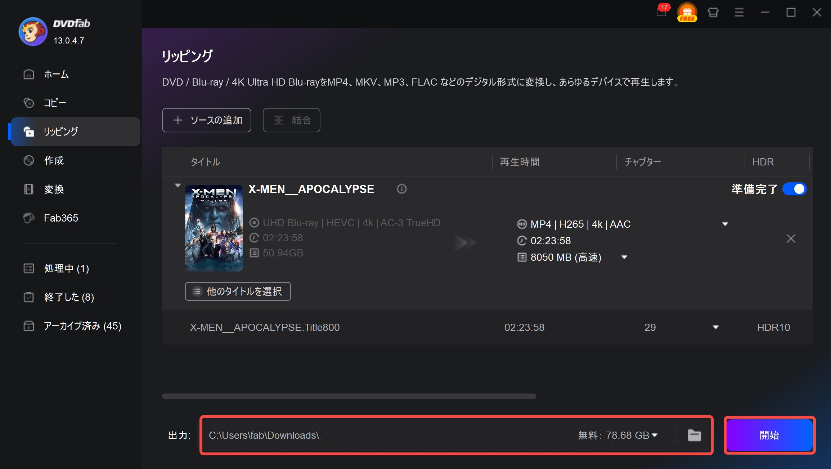Image resolution: width=831 pixels, height=469 pixels.
Task: Click the output format disc icon beside MP4
Action: [x=522, y=224]
